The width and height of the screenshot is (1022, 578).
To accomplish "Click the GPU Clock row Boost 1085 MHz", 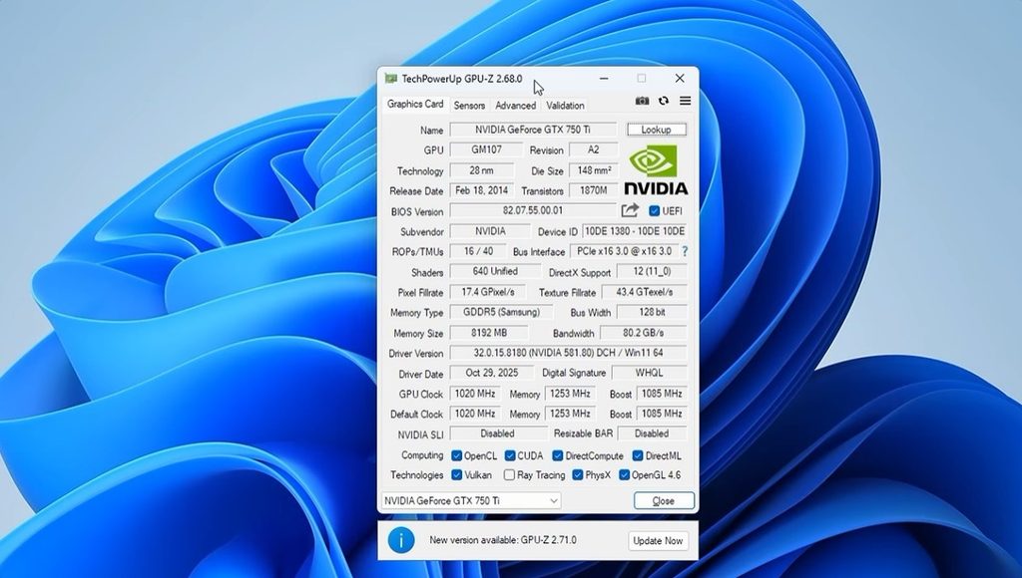I will point(662,394).
